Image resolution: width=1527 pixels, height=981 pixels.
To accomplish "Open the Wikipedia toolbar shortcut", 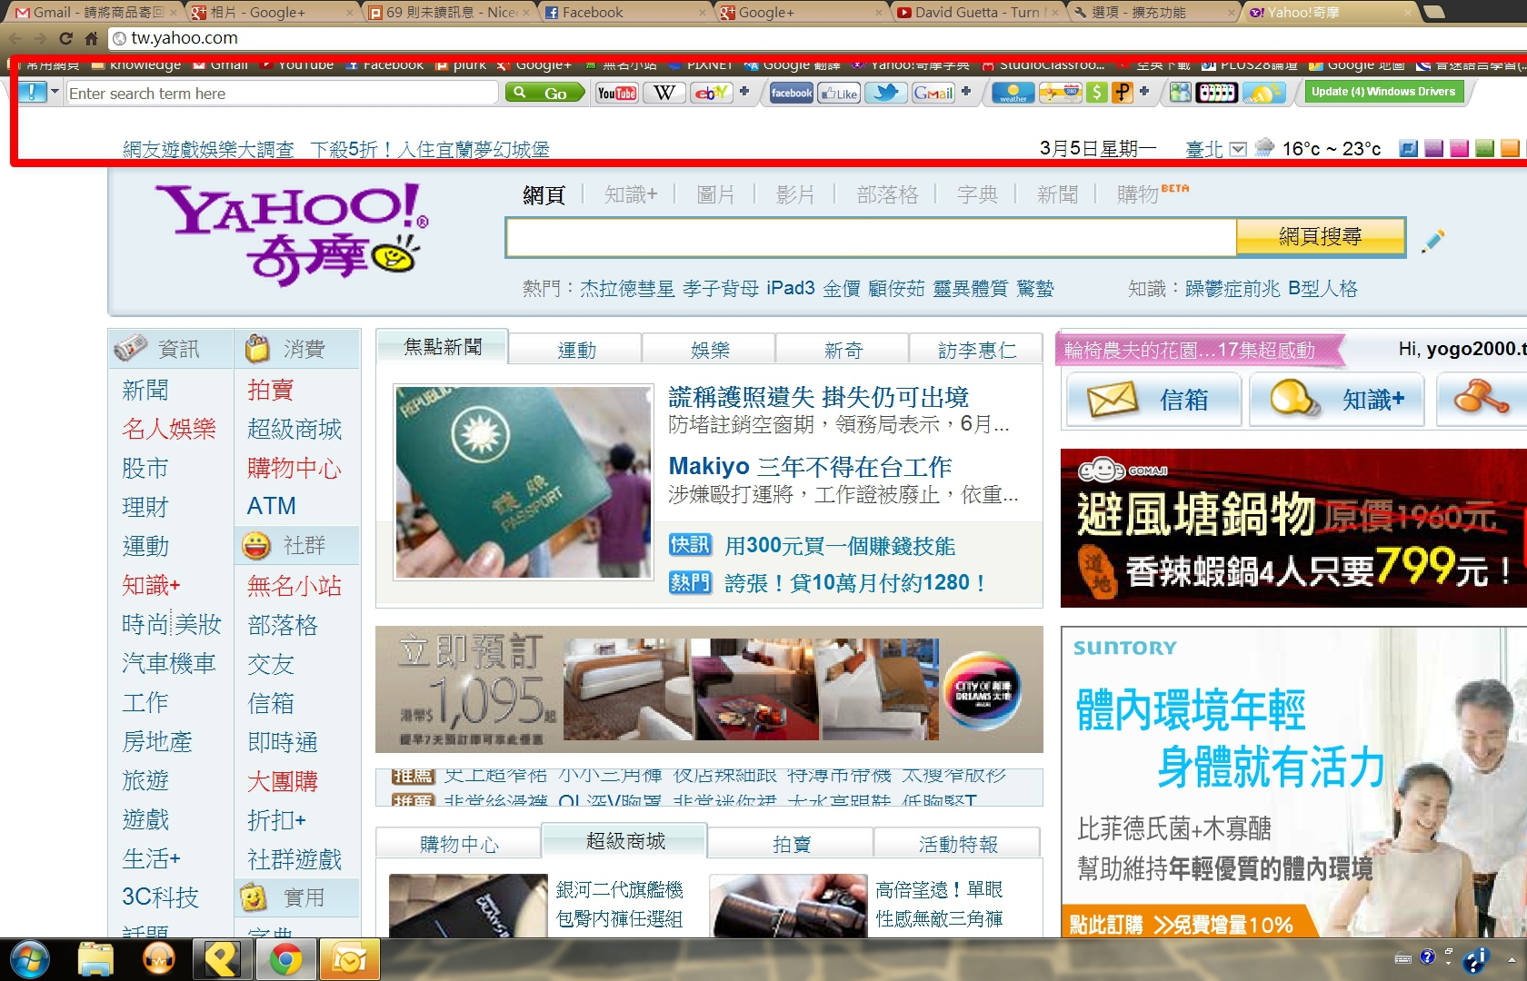I will pyautogui.click(x=664, y=93).
